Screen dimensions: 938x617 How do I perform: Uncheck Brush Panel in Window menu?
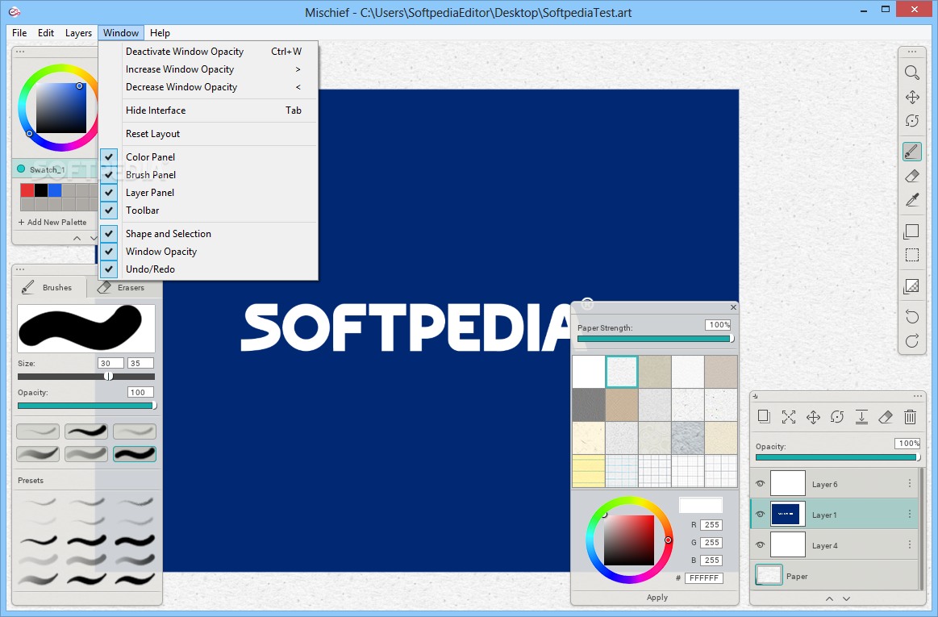109,175
